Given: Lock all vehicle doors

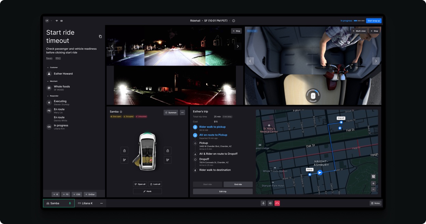Looking at the screenshot, I should 155,184.
